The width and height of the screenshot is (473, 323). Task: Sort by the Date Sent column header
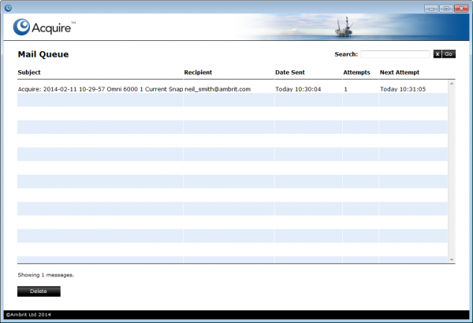coord(290,72)
